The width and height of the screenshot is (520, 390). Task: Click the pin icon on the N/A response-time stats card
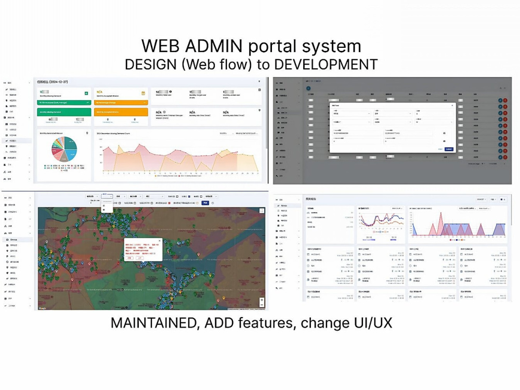coord(259,110)
